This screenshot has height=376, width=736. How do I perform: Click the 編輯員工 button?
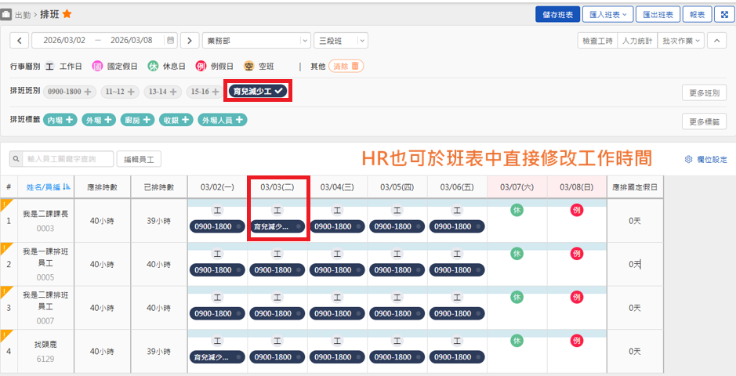coord(139,159)
